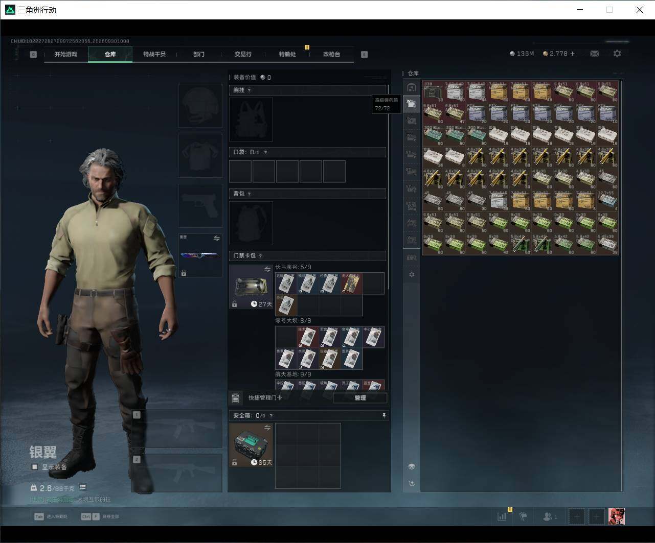The image size is (655, 543).
Task: Click the quick key card management icon
Action: (x=235, y=398)
